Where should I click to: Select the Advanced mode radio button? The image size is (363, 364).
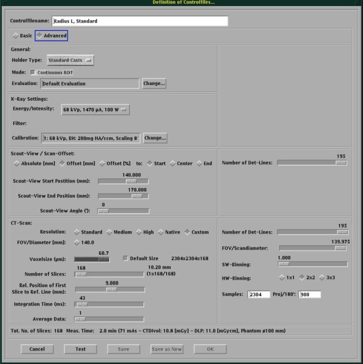click(x=52, y=36)
